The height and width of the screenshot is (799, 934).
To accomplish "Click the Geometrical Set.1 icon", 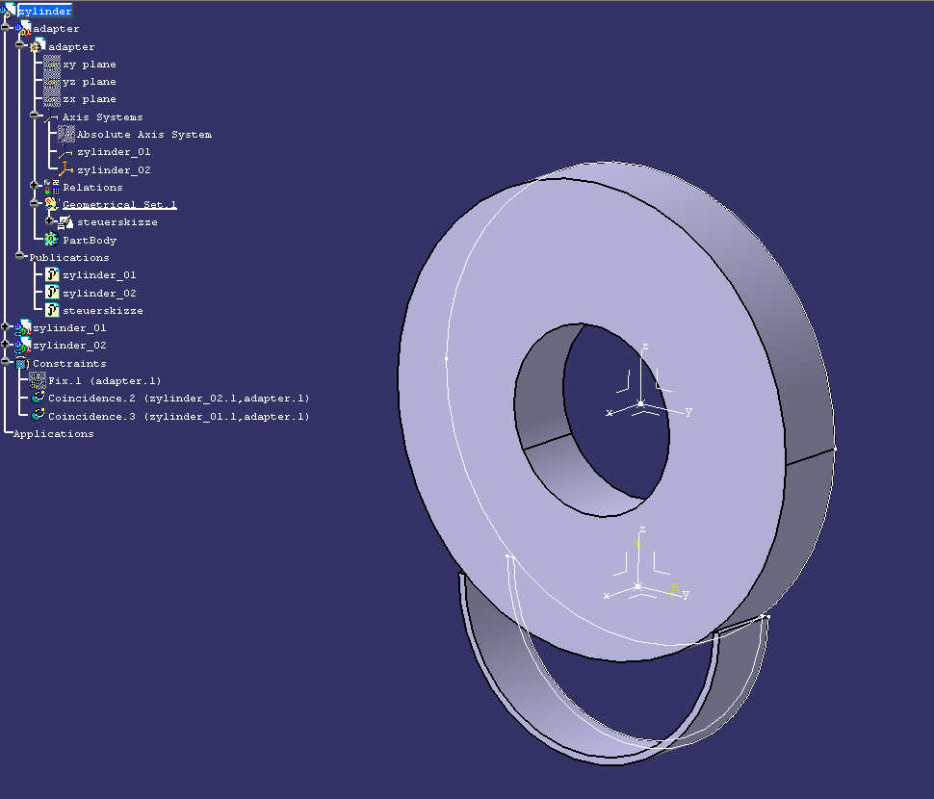I will 52,204.
